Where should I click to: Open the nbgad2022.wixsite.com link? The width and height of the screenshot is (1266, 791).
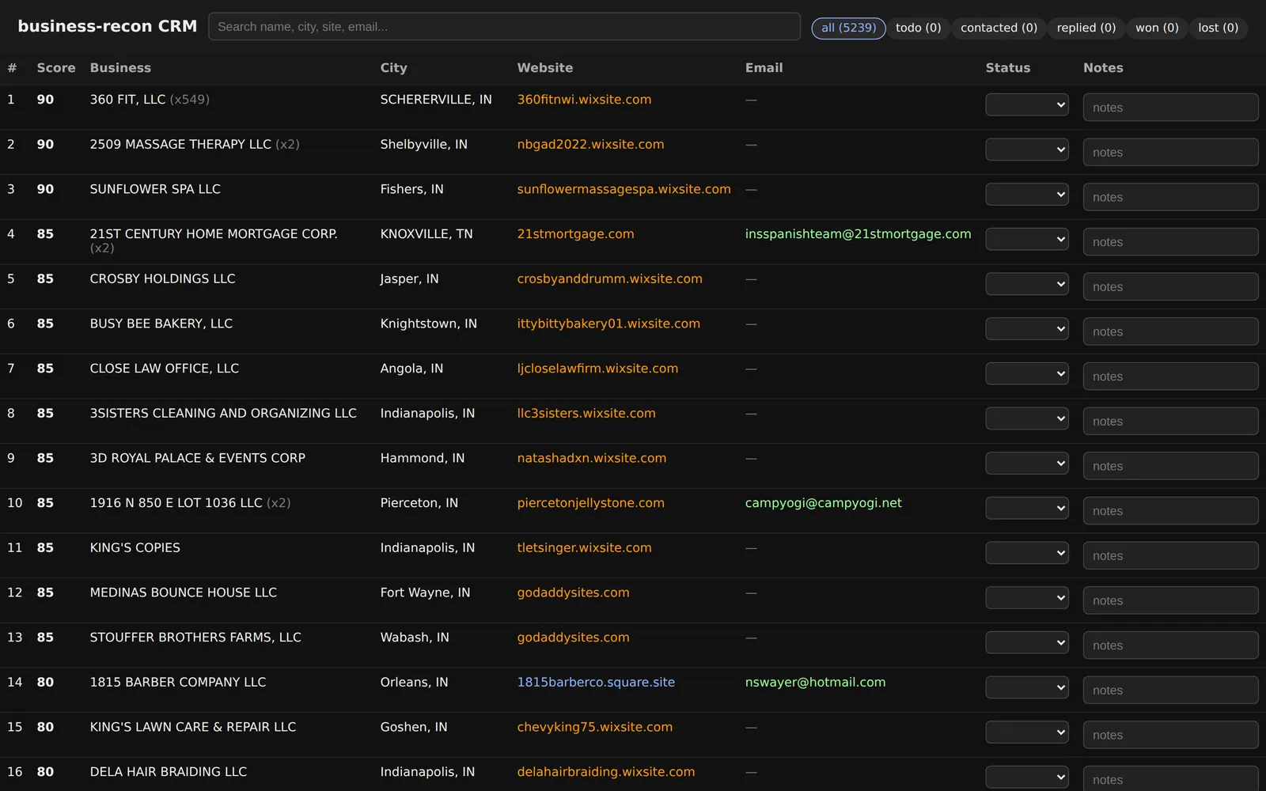pos(590,145)
